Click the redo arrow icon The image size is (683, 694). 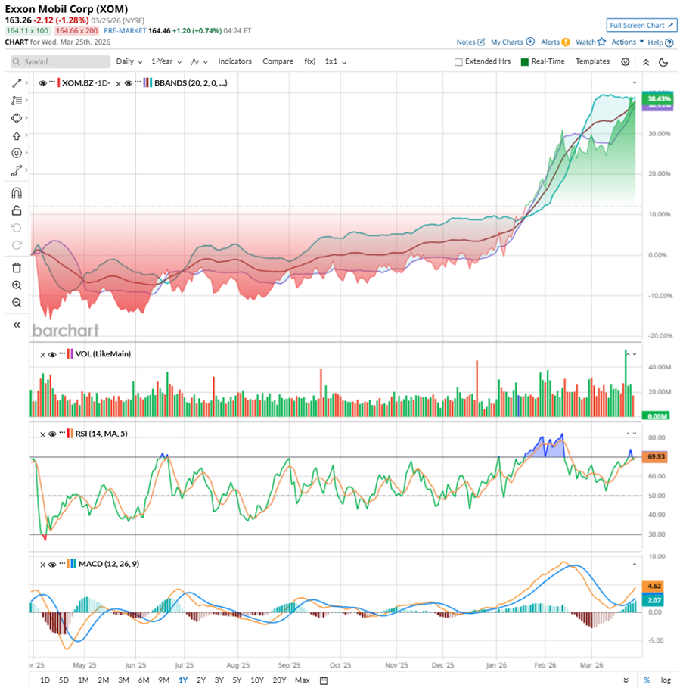point(17,245)
